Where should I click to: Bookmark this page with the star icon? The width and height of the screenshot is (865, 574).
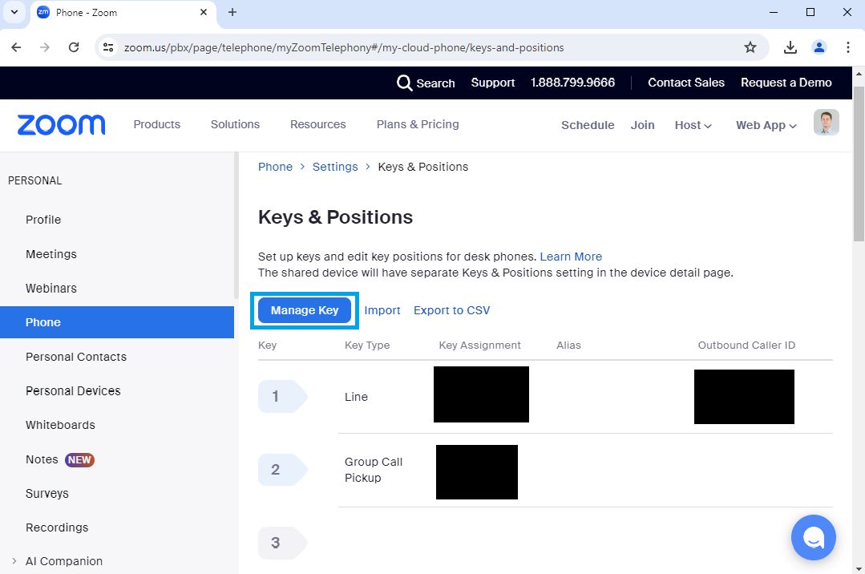pos(750,47)
